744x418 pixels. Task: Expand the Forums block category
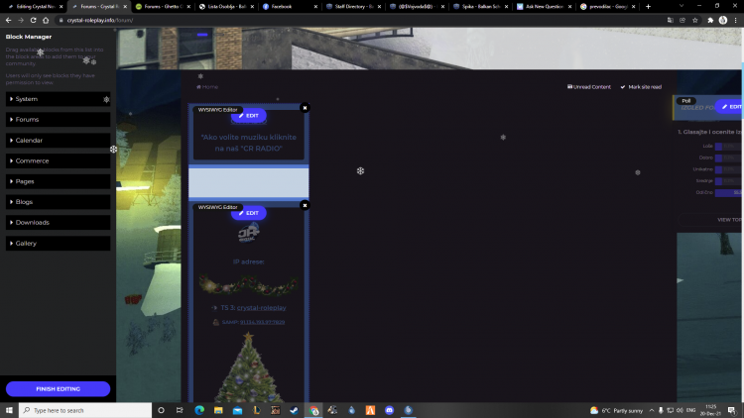click(58, 120)
